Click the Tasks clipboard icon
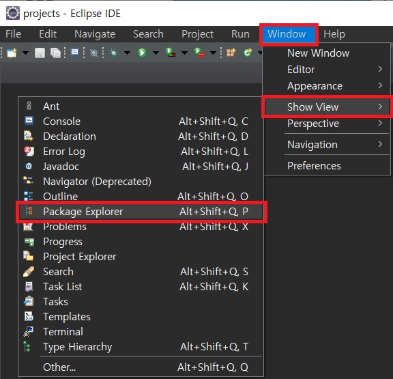 pos(29,301)
